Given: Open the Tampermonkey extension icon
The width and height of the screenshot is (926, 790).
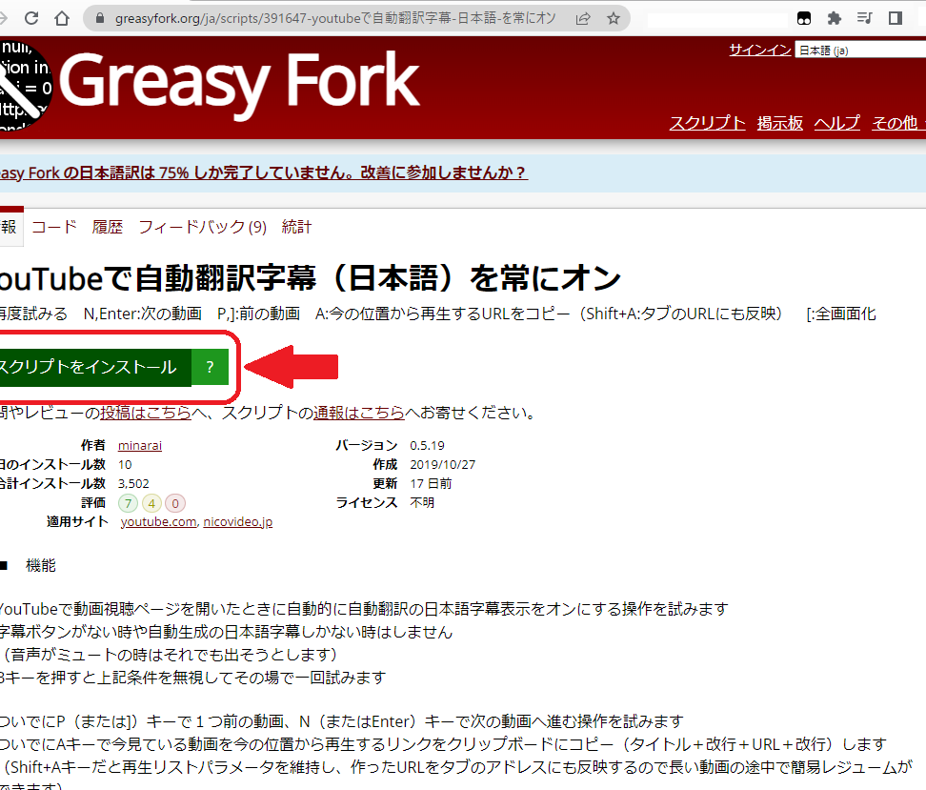Looking at the screenshot, I should click(805, 18).
